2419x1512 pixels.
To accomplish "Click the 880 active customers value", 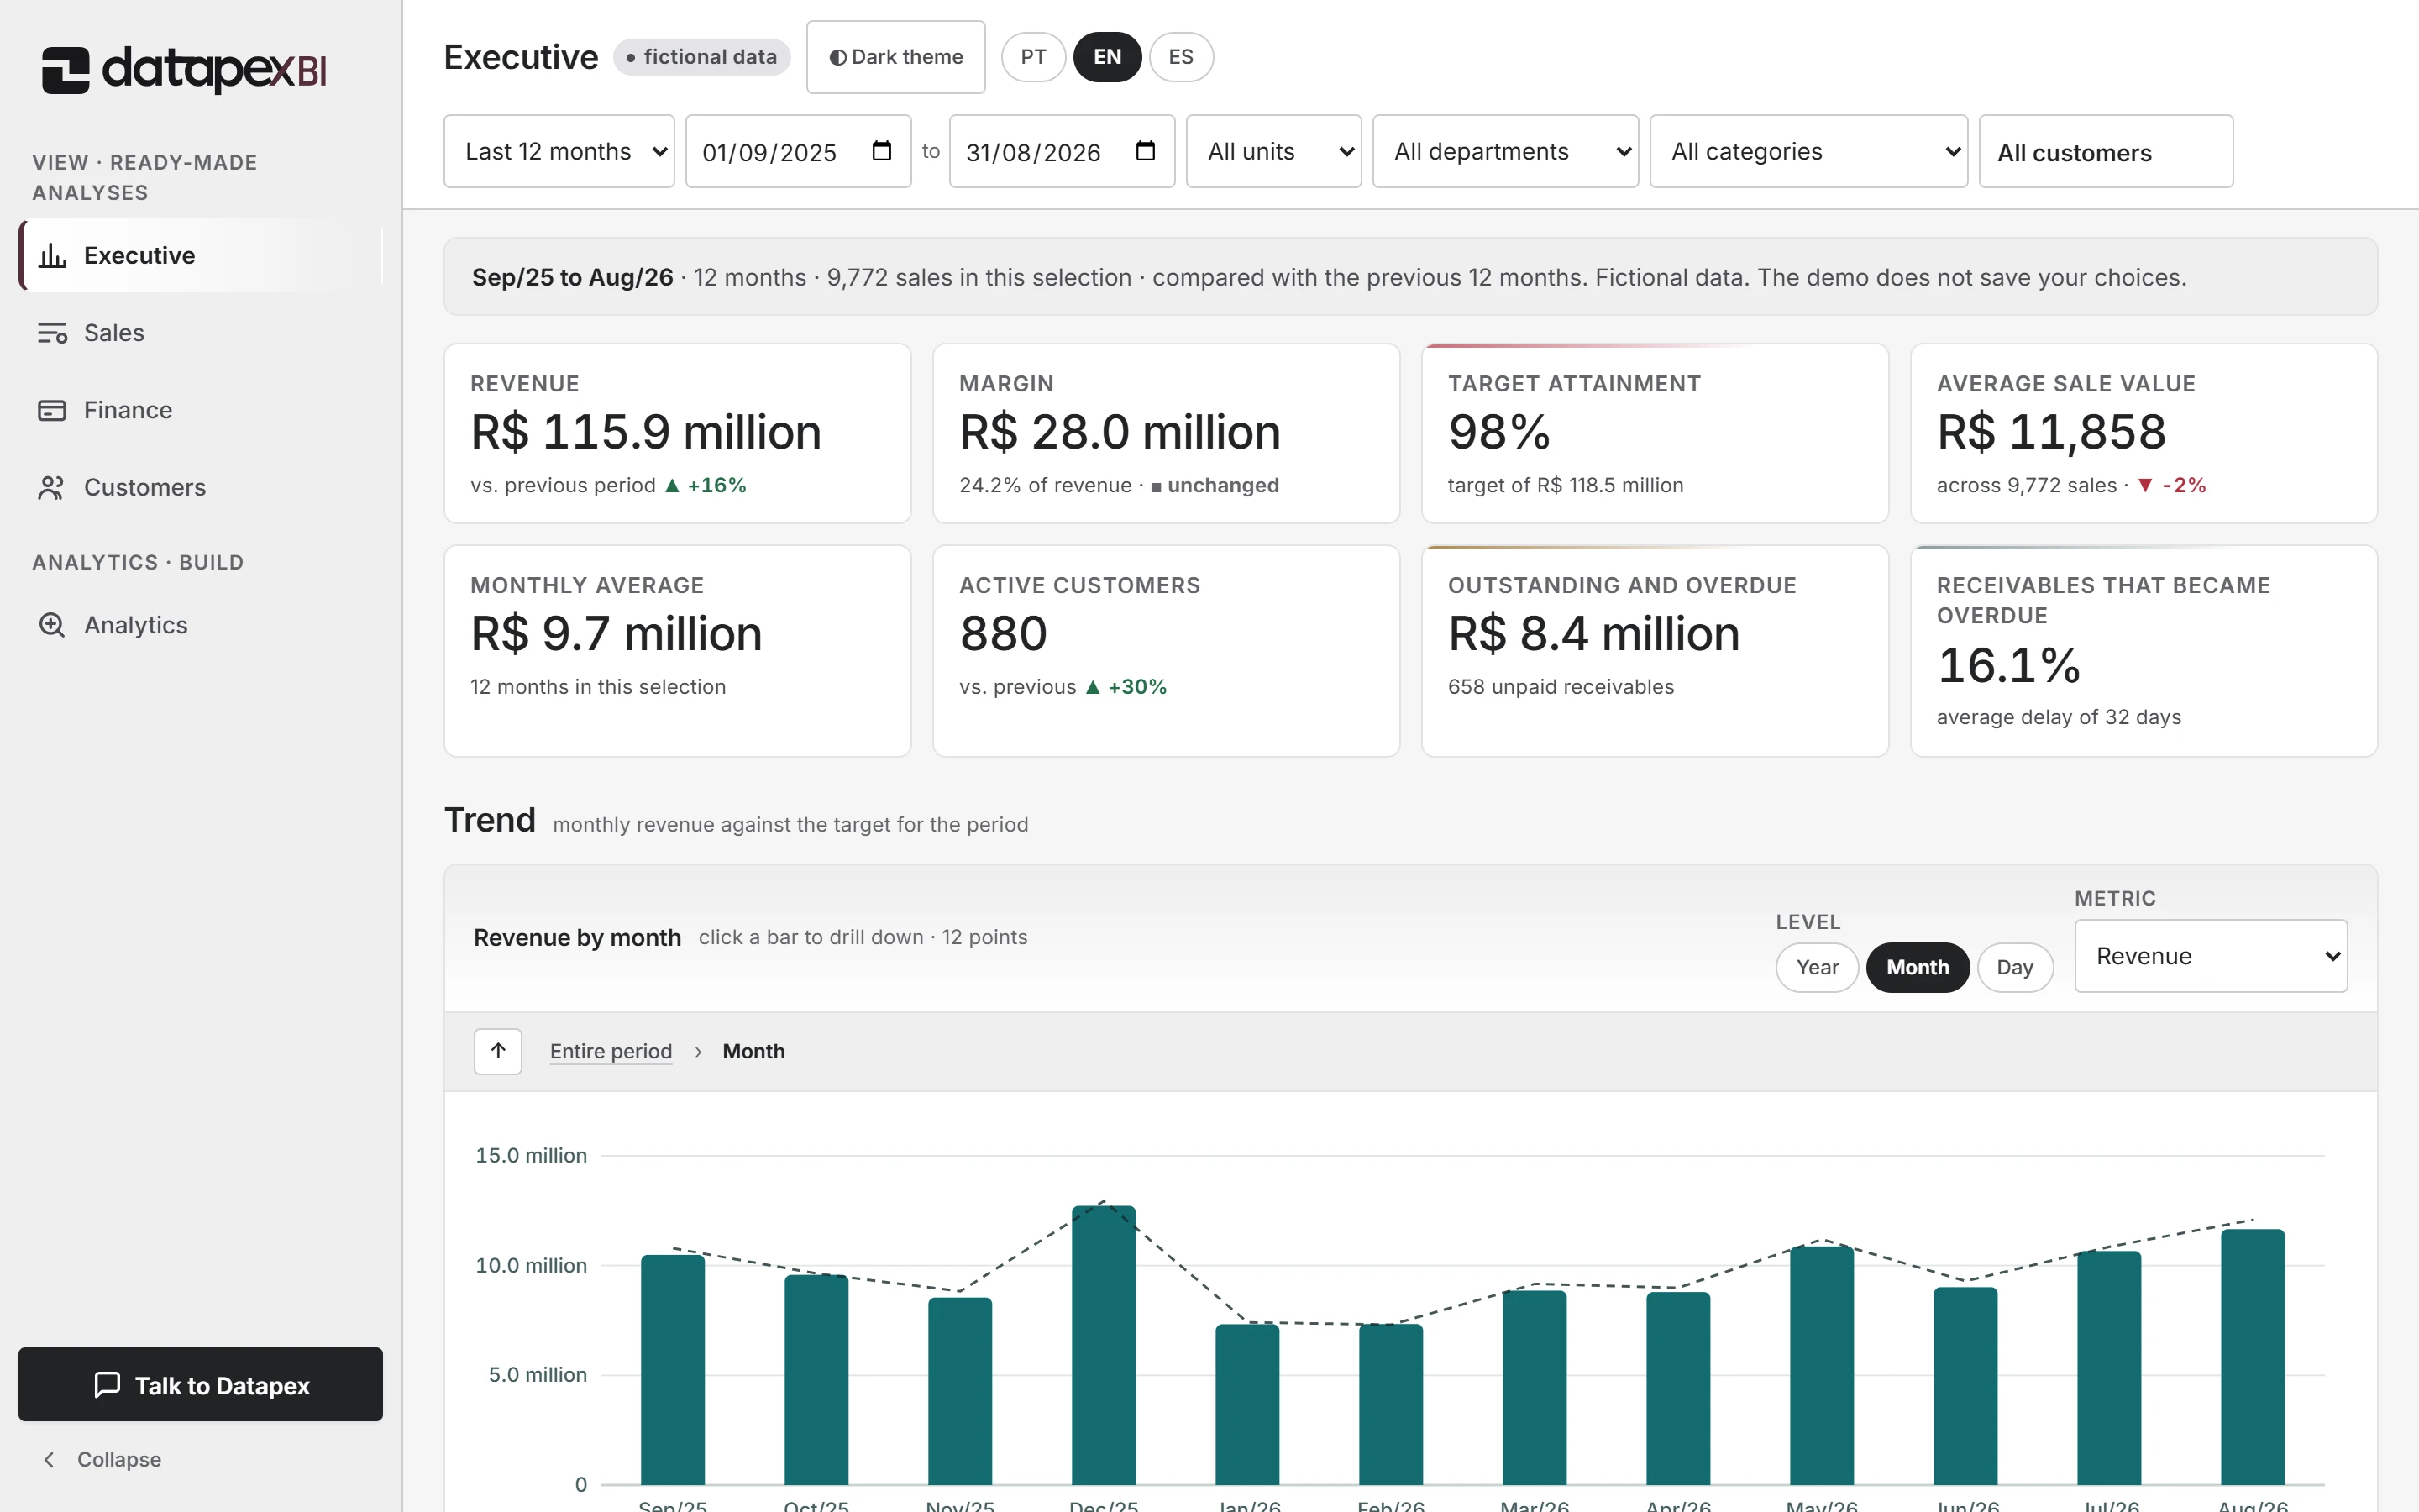I will (1004, 634).
